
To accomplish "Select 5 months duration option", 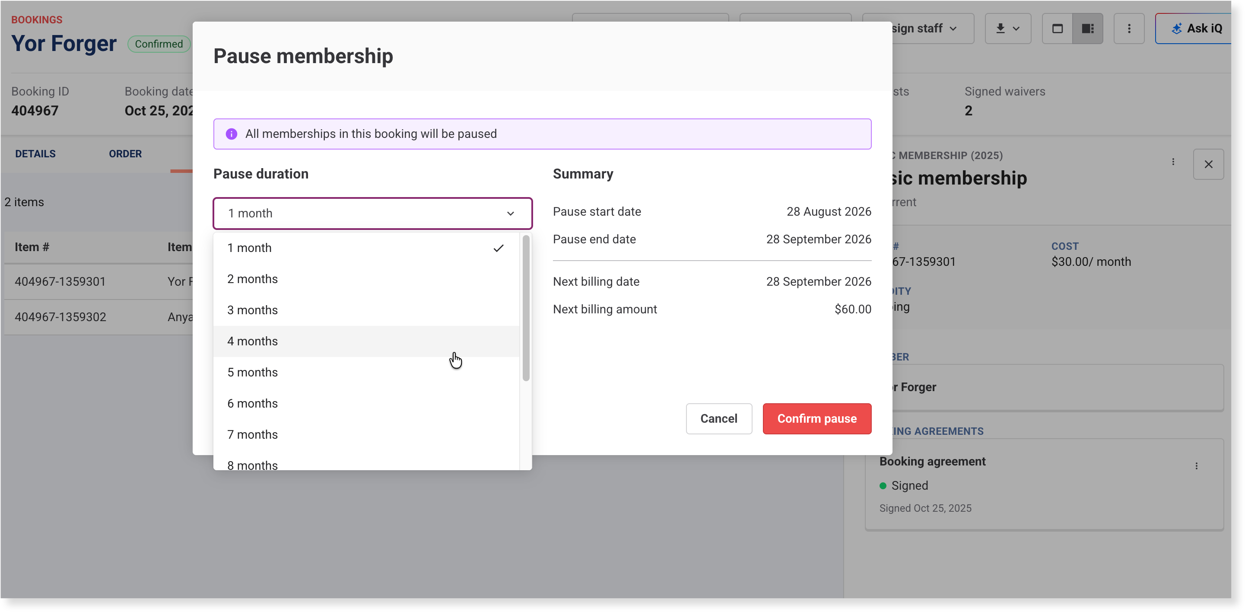I will pyautogui.click(x=366, y=372).
